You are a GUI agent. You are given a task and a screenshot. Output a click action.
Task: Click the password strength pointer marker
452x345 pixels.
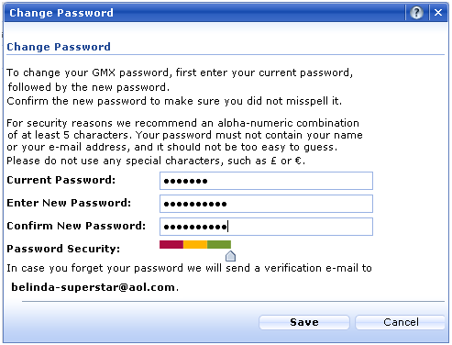(x=230, y=256)
